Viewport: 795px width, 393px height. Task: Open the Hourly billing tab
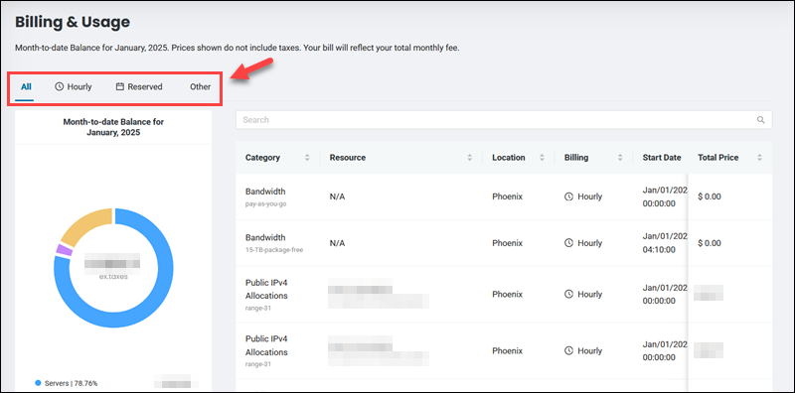point(73,86)
